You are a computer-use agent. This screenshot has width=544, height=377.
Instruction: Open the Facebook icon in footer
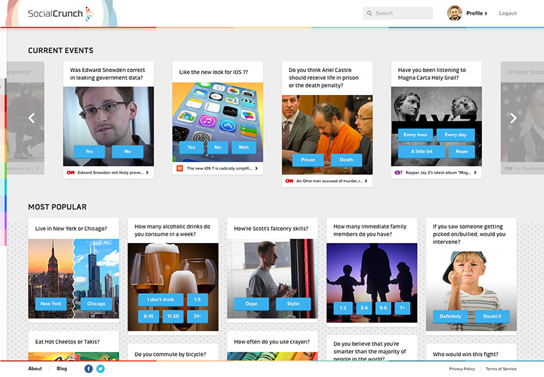(x=89, y=369)
